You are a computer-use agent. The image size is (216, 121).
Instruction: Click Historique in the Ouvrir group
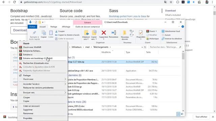pyautogui.click(x=153, y=39)
